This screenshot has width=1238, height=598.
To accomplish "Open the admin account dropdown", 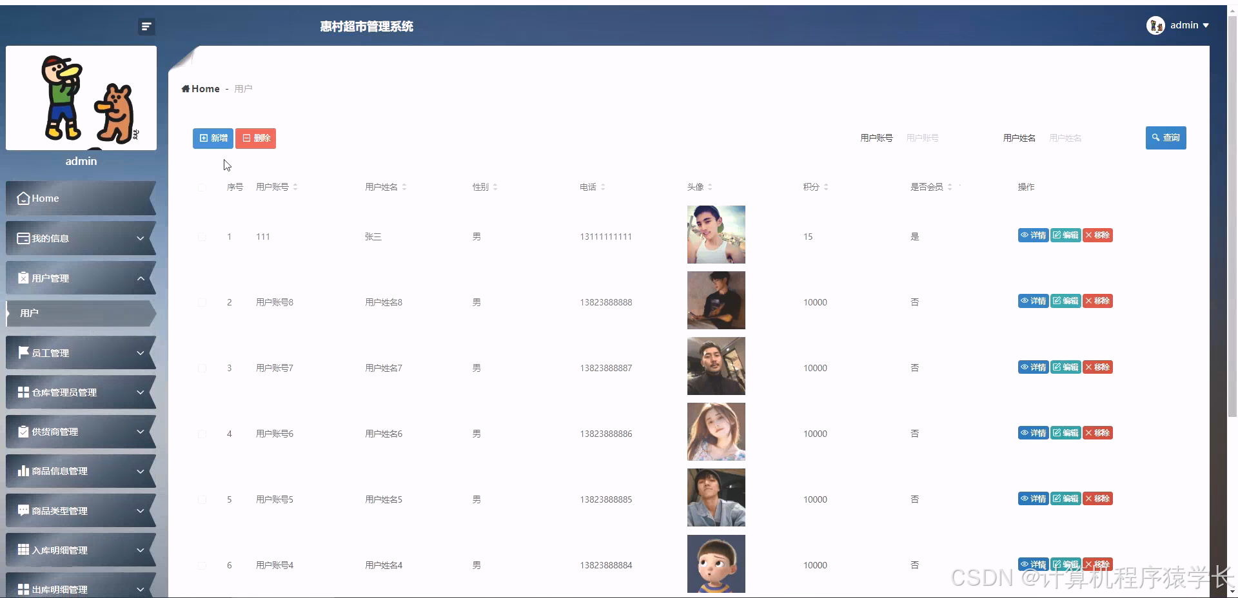I will [1188, 25].
